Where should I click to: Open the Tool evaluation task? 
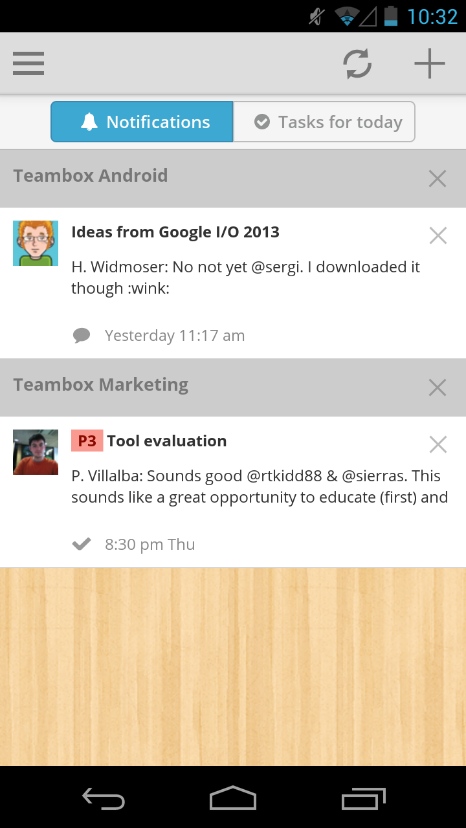167,441
